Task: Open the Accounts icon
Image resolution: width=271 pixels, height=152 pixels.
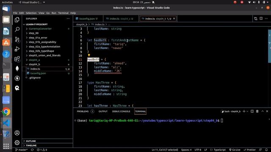Action: coord(17,133)
